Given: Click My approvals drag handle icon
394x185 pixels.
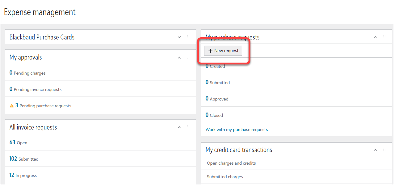Looking at the screenshot, I should tap(188, 57).
